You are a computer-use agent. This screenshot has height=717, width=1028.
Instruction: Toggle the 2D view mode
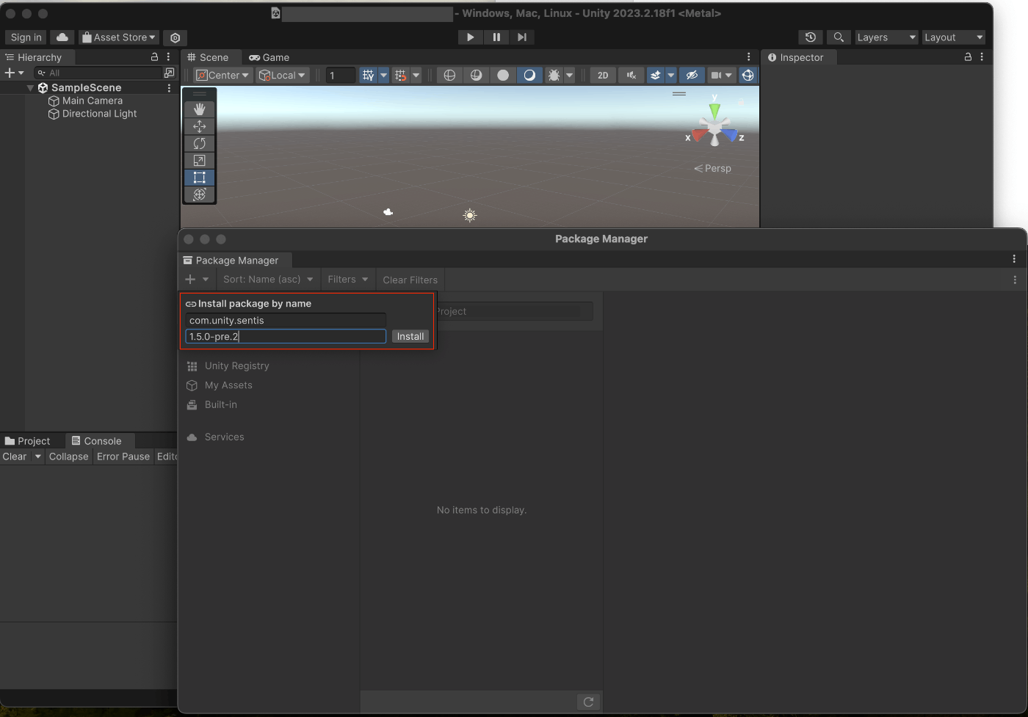[603, 76]
